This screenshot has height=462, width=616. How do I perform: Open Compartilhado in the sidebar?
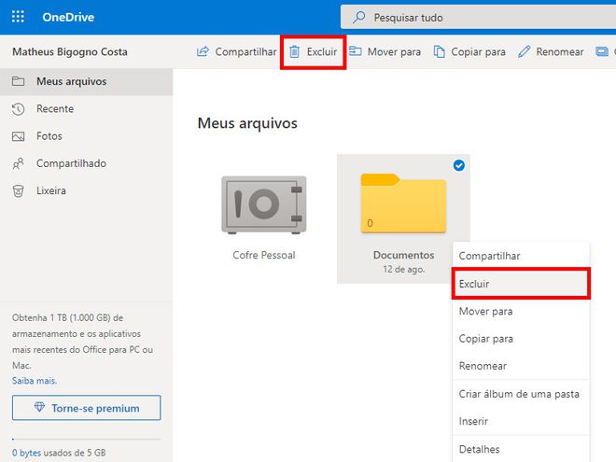click(x=87, y=163)
